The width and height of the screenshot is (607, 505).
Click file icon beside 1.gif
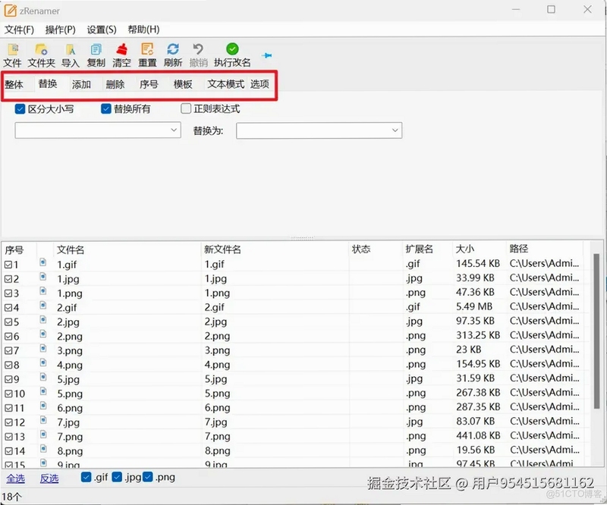pos(43,263)
